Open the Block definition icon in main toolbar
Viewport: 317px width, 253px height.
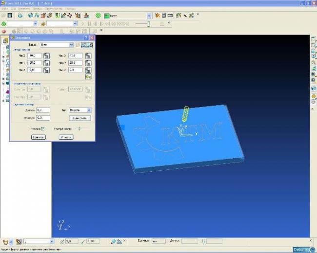(x=31, y=16)
